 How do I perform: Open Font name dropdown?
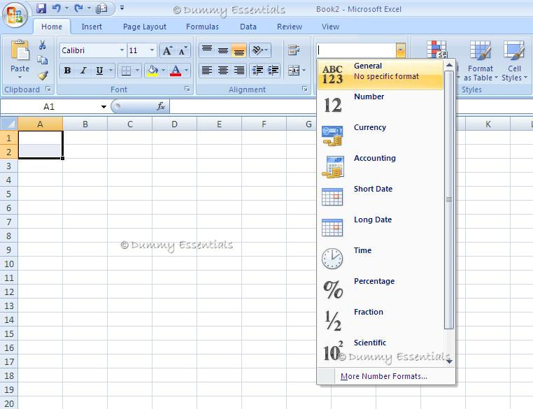(x=122, y=50)
